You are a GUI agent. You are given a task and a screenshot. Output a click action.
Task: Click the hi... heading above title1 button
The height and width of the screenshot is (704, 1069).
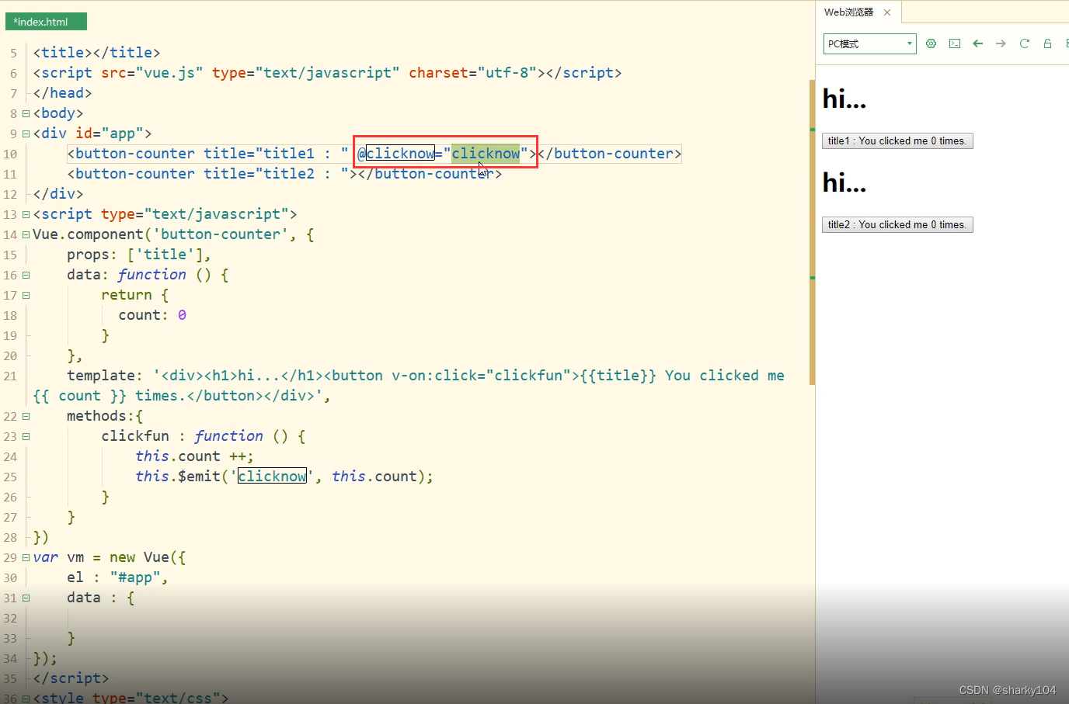(844, 99)
